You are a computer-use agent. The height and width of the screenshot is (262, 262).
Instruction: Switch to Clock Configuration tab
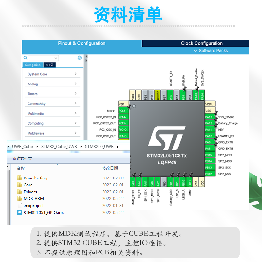(196, 43)
